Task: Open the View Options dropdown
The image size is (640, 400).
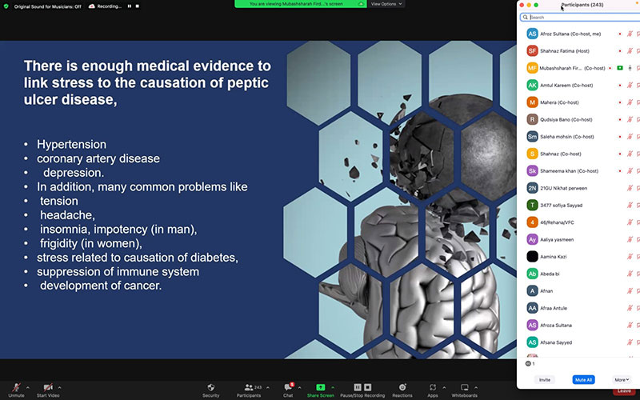Action: point(386,4)
